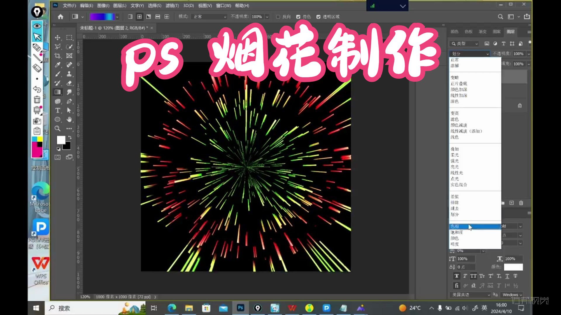Open the layer blend mode dropdown 划分
This screenshot has height=315, width=561.
pyautogui.click(x=470, y=54)
